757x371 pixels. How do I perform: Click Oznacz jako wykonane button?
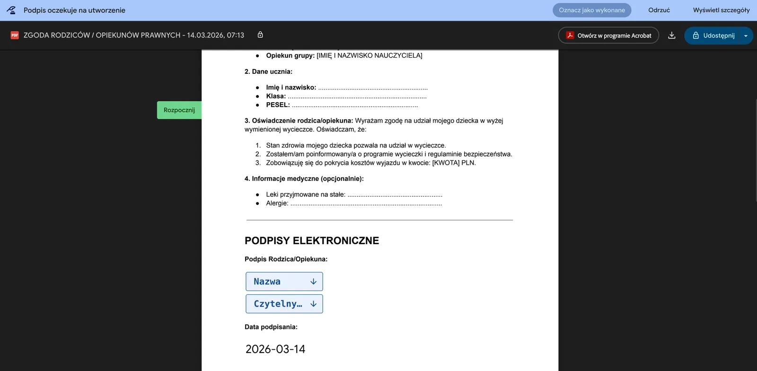point(592,10)
